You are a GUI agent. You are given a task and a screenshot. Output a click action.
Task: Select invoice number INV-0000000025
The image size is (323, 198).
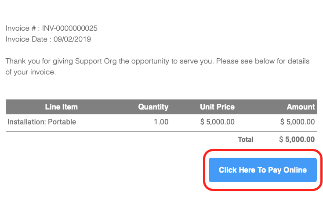pyautogui.click(x=70, y=28)
